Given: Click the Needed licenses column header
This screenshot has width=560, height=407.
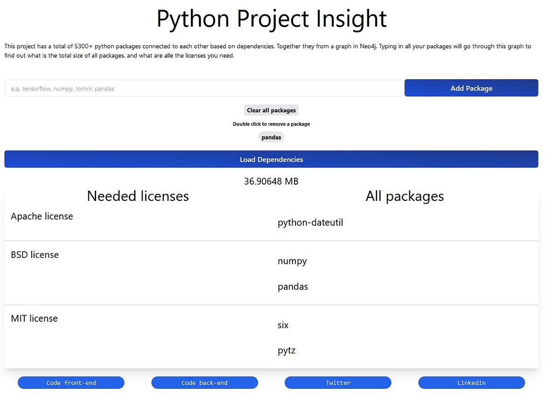Looking at the screenshot, I should pyautogui.click(x=137, y=196).
